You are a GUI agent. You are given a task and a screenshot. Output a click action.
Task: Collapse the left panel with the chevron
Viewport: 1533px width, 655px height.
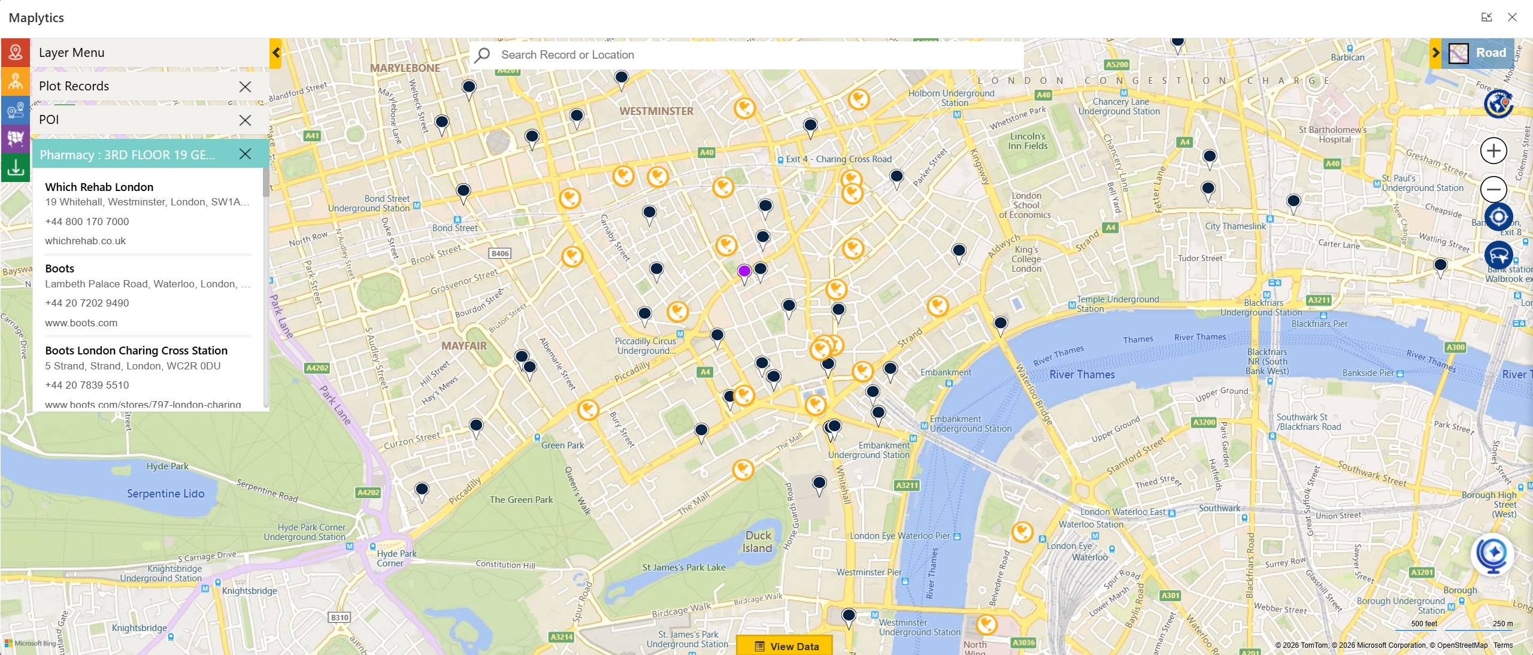[275, 53]
